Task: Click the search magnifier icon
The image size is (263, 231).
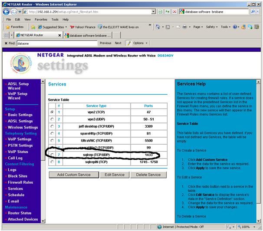Action: point(253,12)
